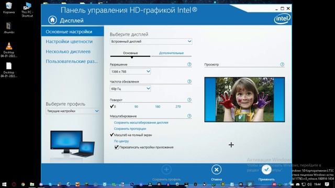Set rotation to 0 degrees
The height and width of the screenshot is (188, 335).
tap(113, 107)
